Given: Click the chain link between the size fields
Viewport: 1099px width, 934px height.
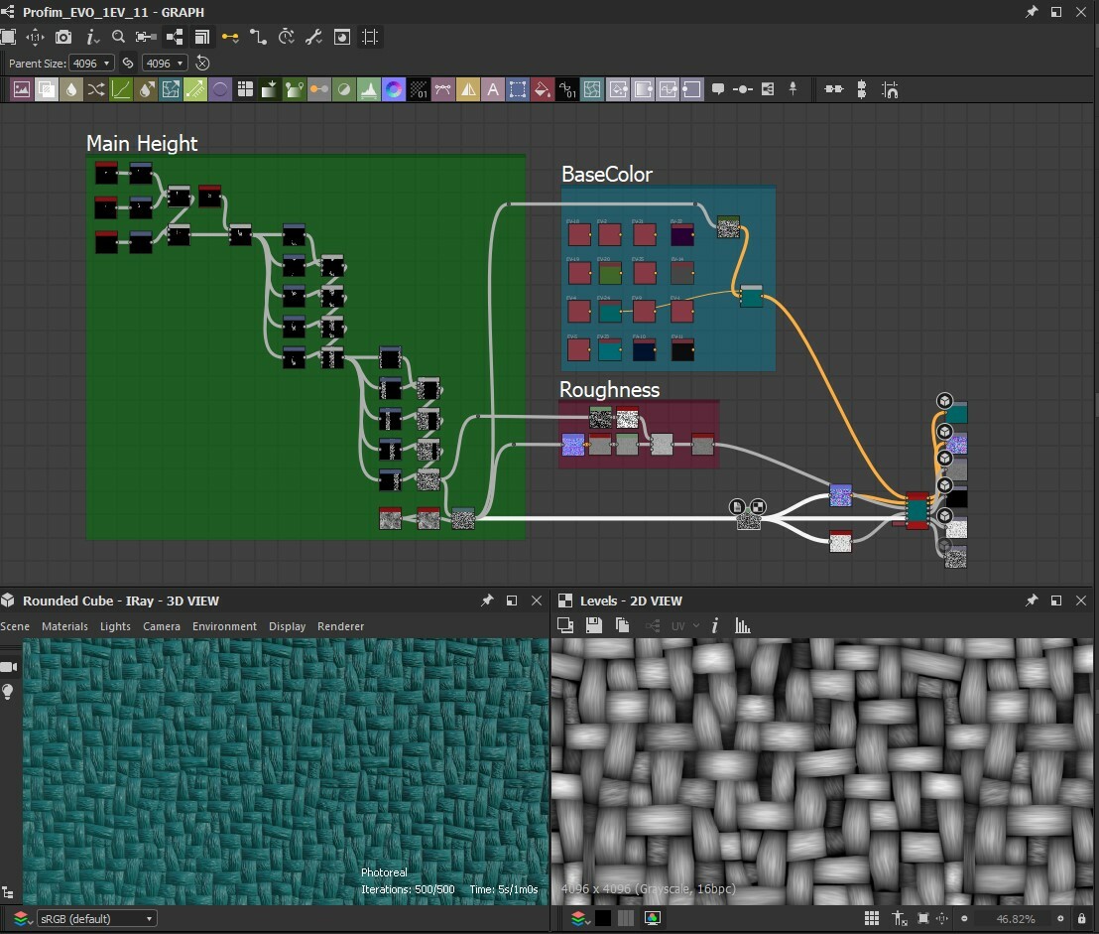Looking at the screenshot, I should [x=129, y=63].
